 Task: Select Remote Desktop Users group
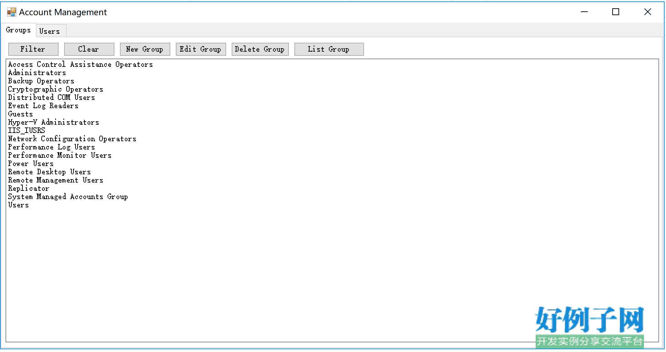point(49,172)
